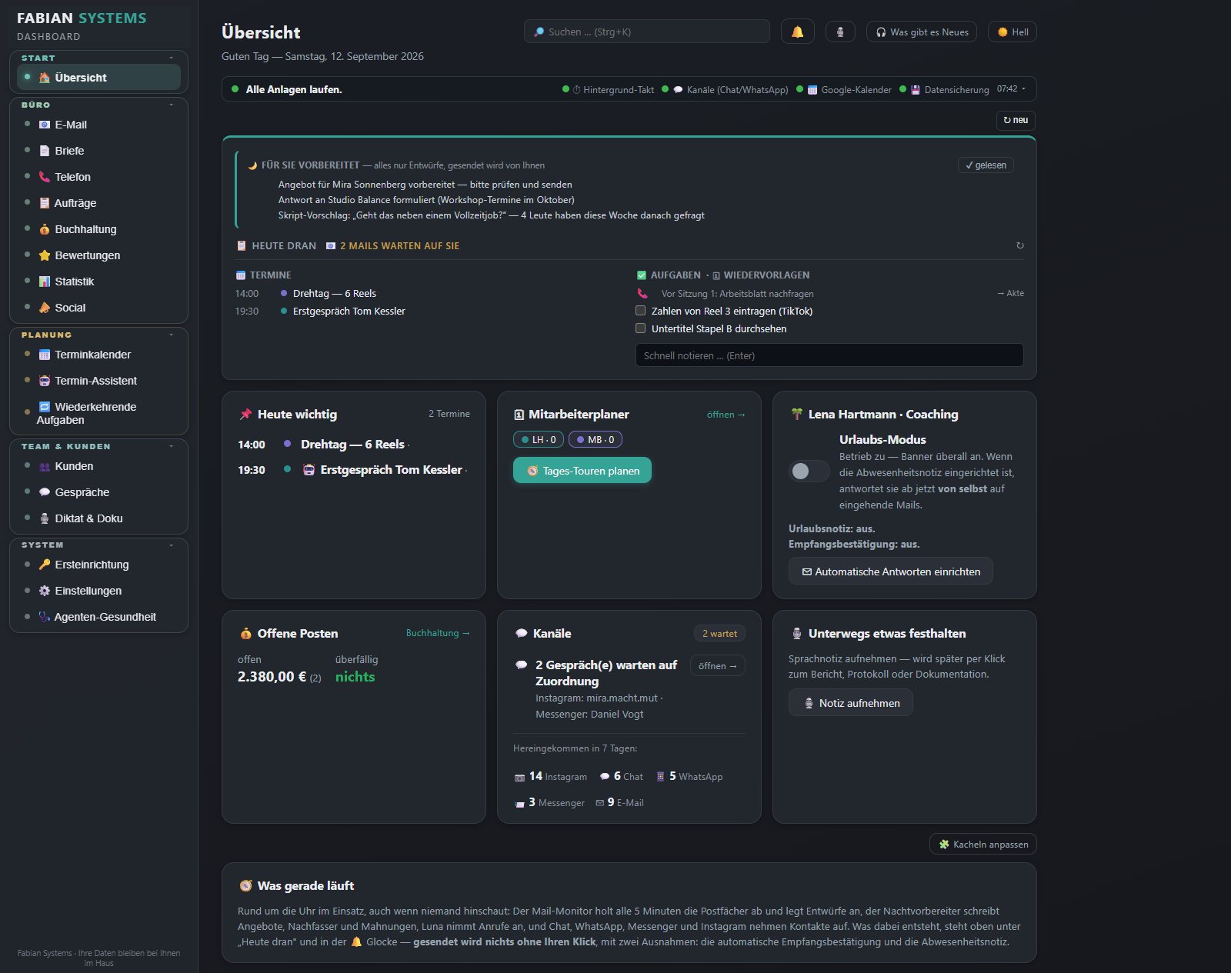The height and width of the screenshot is (973, 1231).
Task: Click the Telefon handset icon in sidebar
Action: (45, 177)
